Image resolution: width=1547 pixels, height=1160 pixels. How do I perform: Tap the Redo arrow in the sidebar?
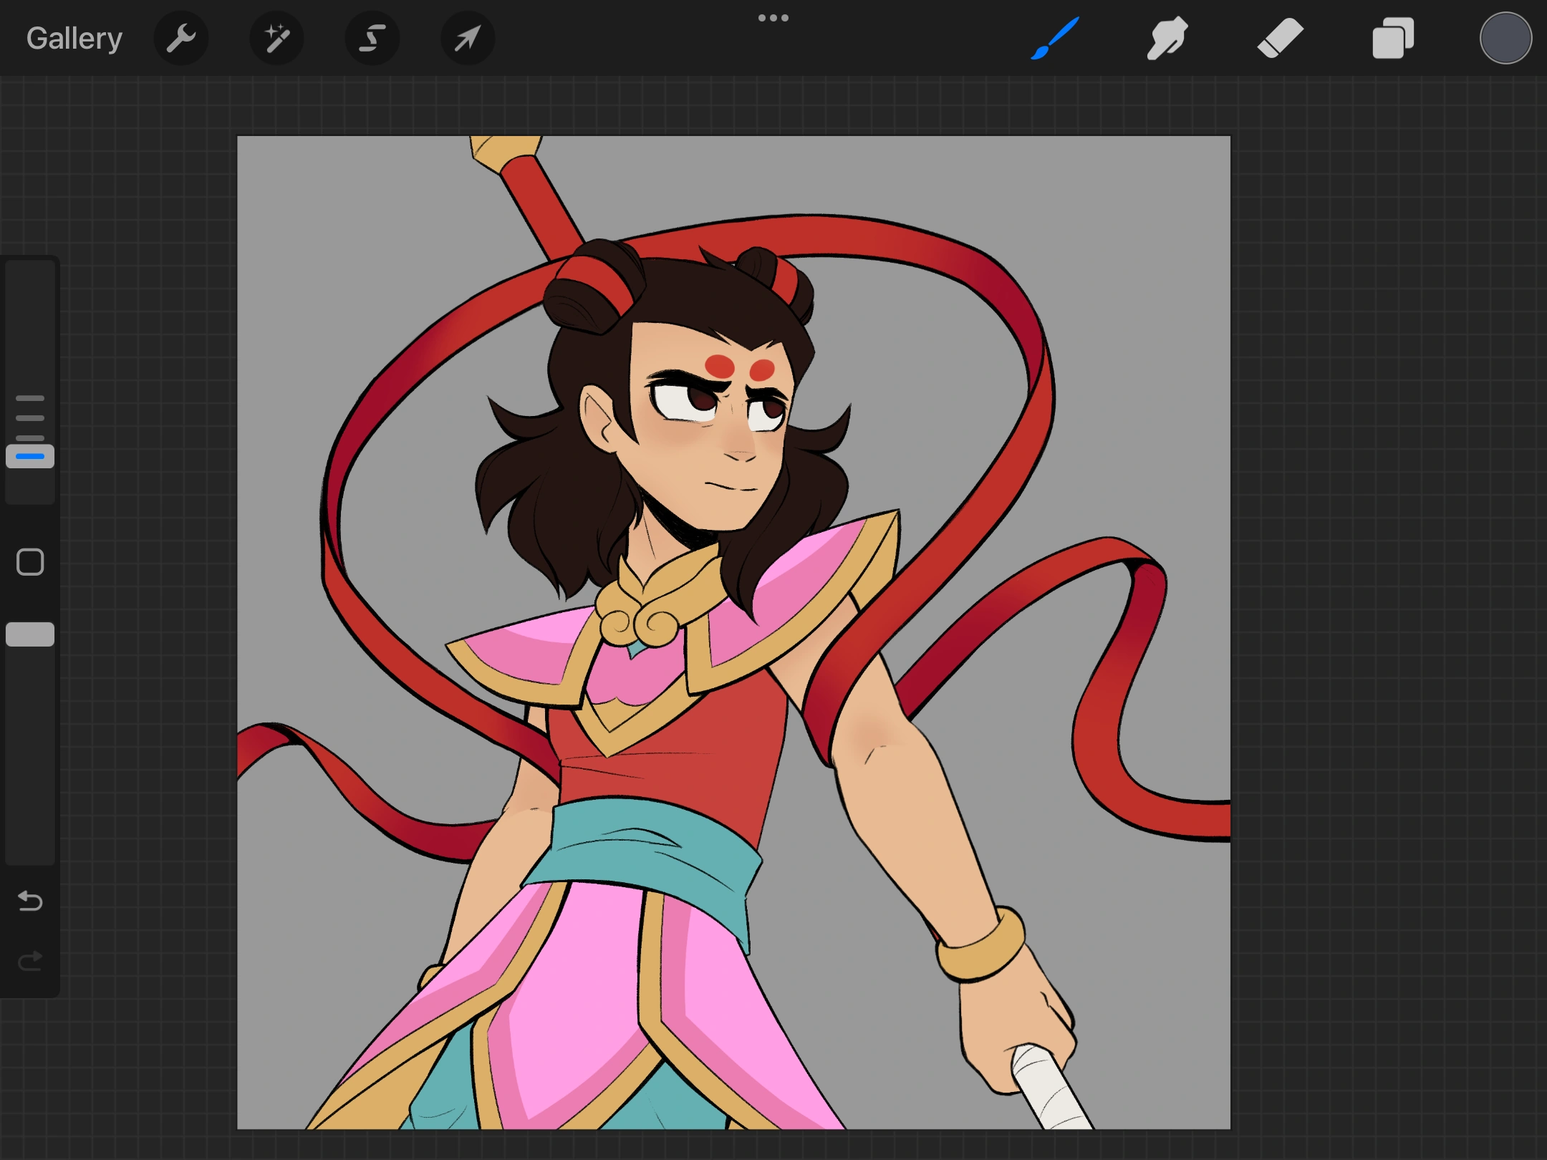[x=30, y=960]
